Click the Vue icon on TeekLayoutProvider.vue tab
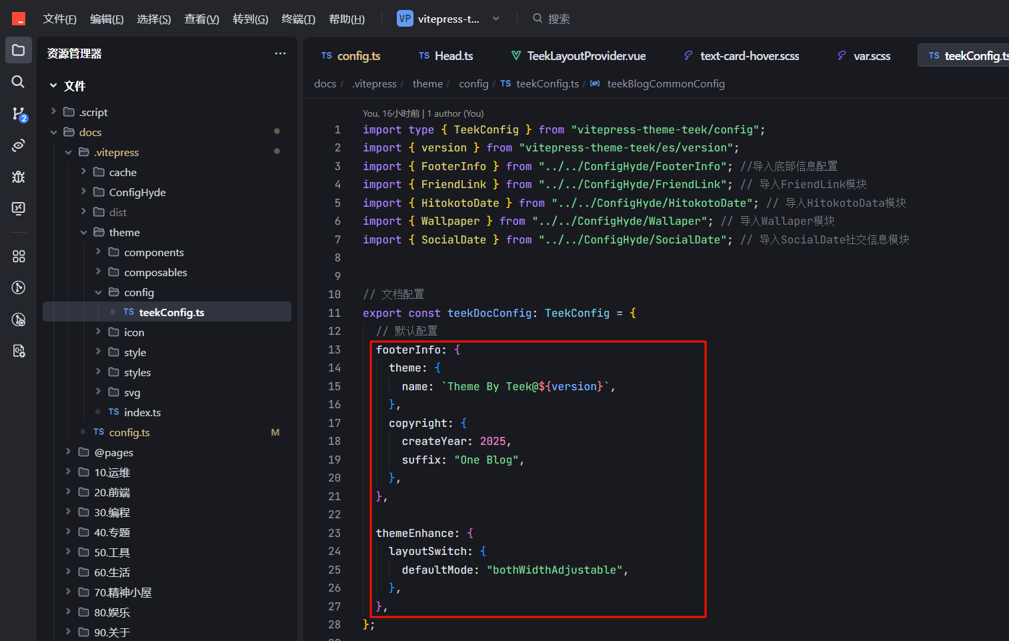 (x=516, y=55)
